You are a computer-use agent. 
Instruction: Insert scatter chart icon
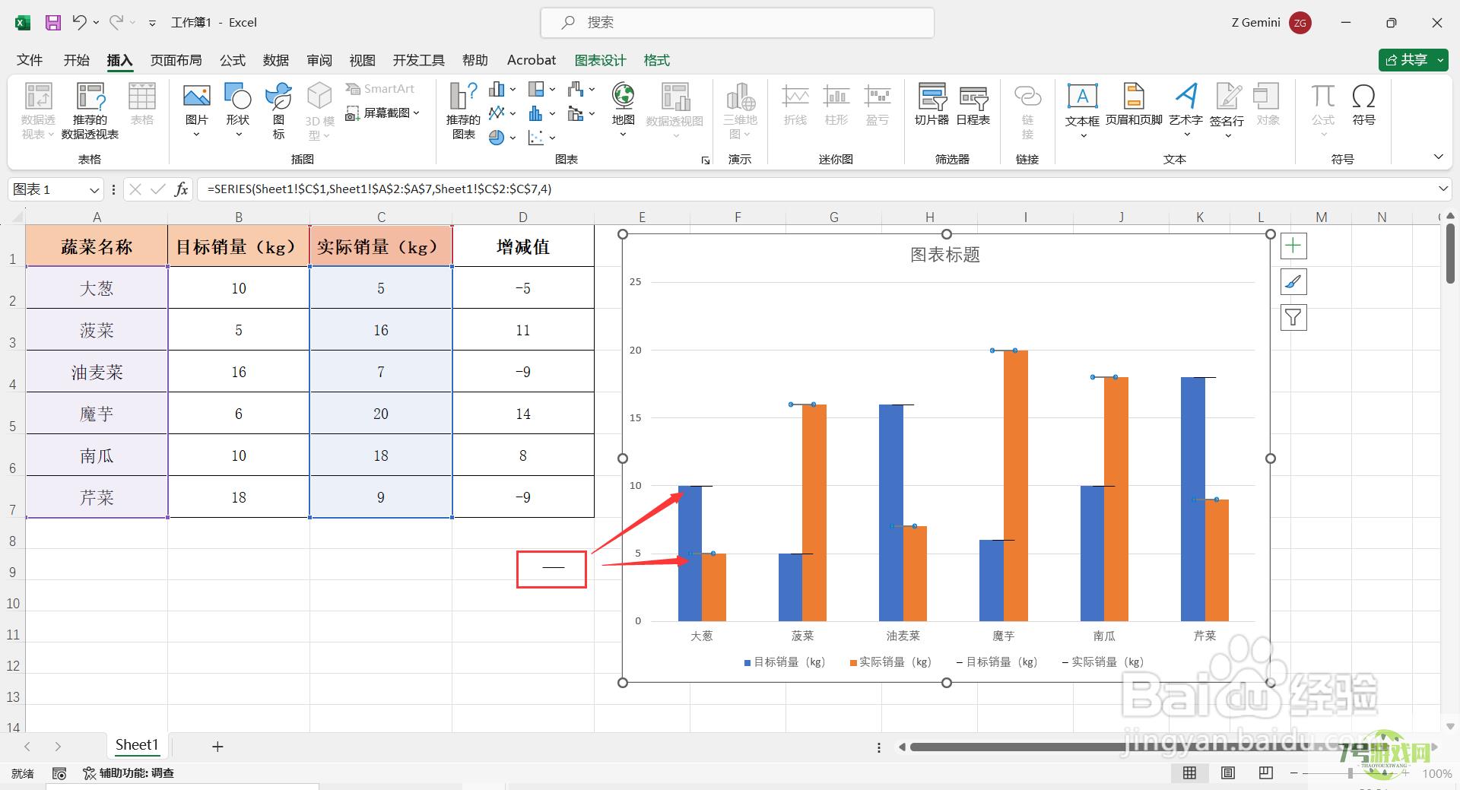click(536, 138)
